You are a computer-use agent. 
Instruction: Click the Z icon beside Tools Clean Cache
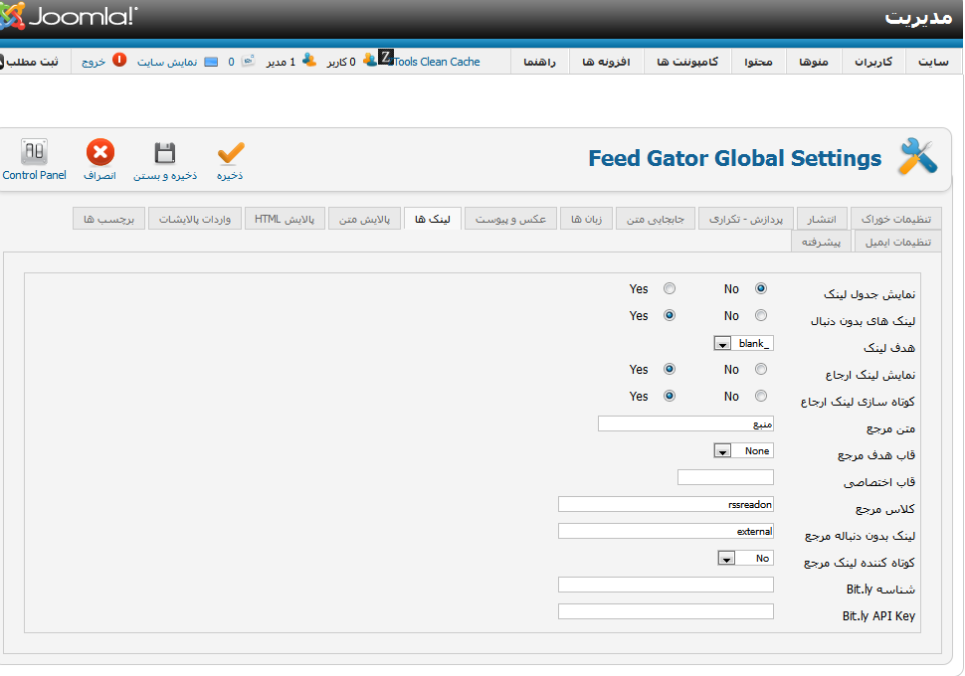385,58
